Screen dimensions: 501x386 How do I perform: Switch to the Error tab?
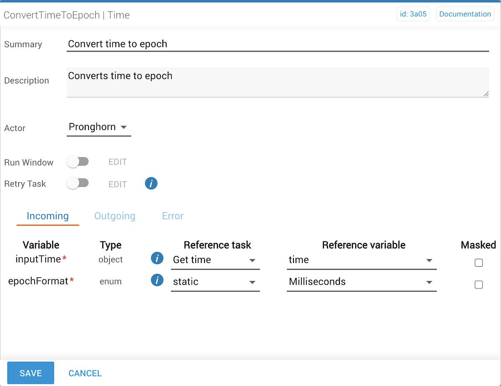173,216
